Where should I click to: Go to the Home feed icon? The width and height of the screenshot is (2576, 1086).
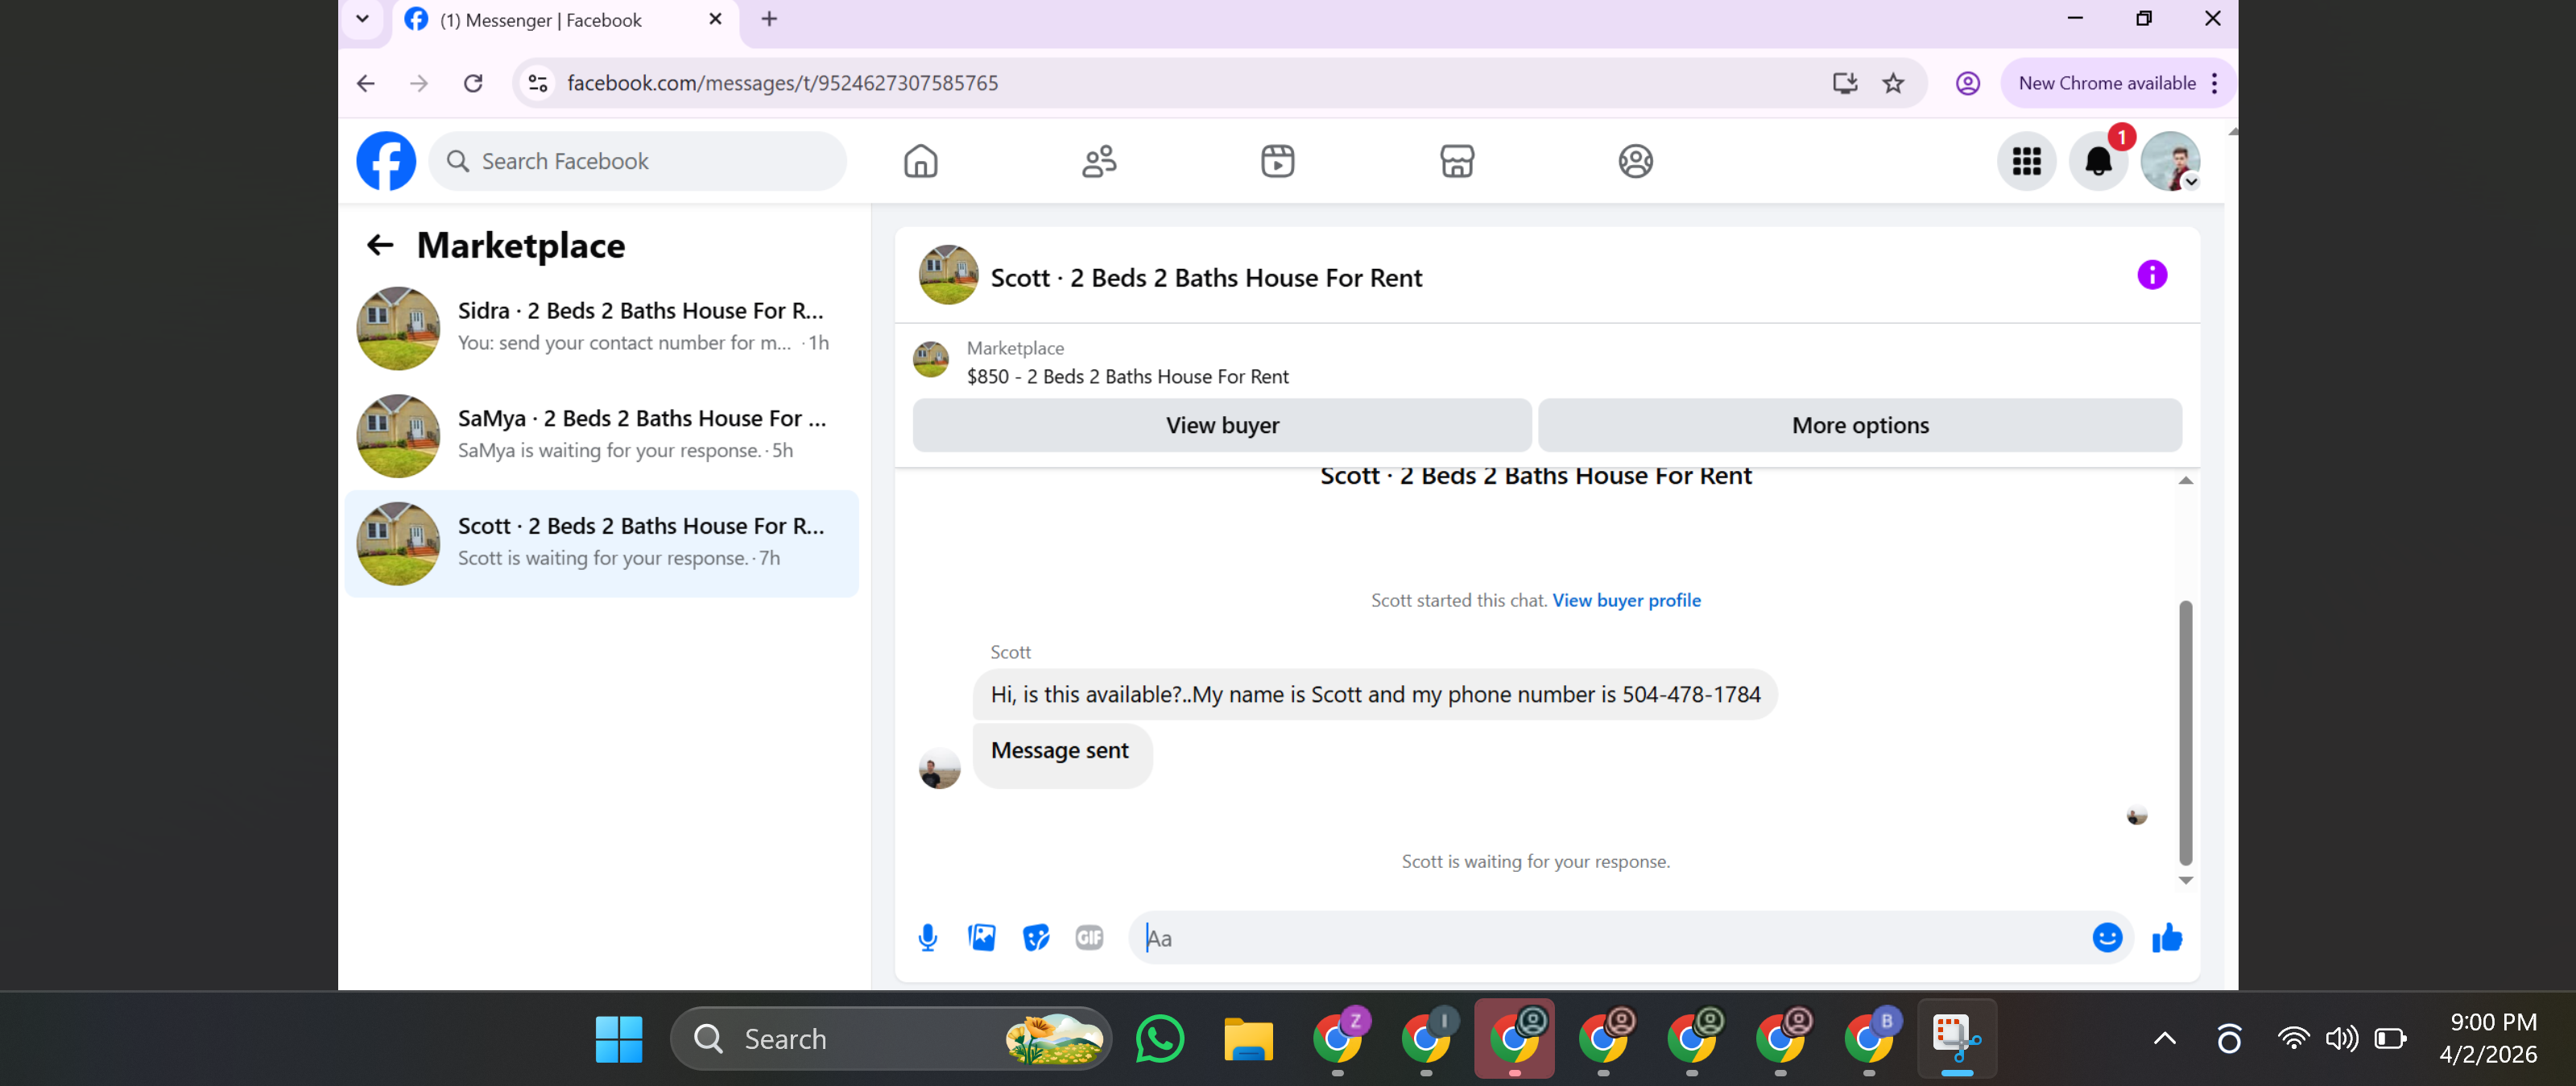(920, 161)
